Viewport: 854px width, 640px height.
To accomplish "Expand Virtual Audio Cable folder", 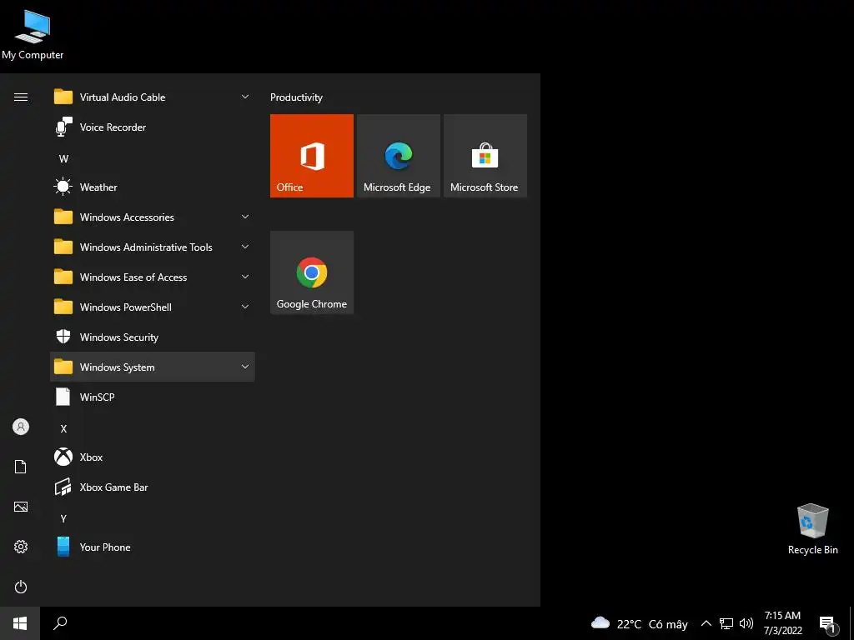I will (153, 97).
